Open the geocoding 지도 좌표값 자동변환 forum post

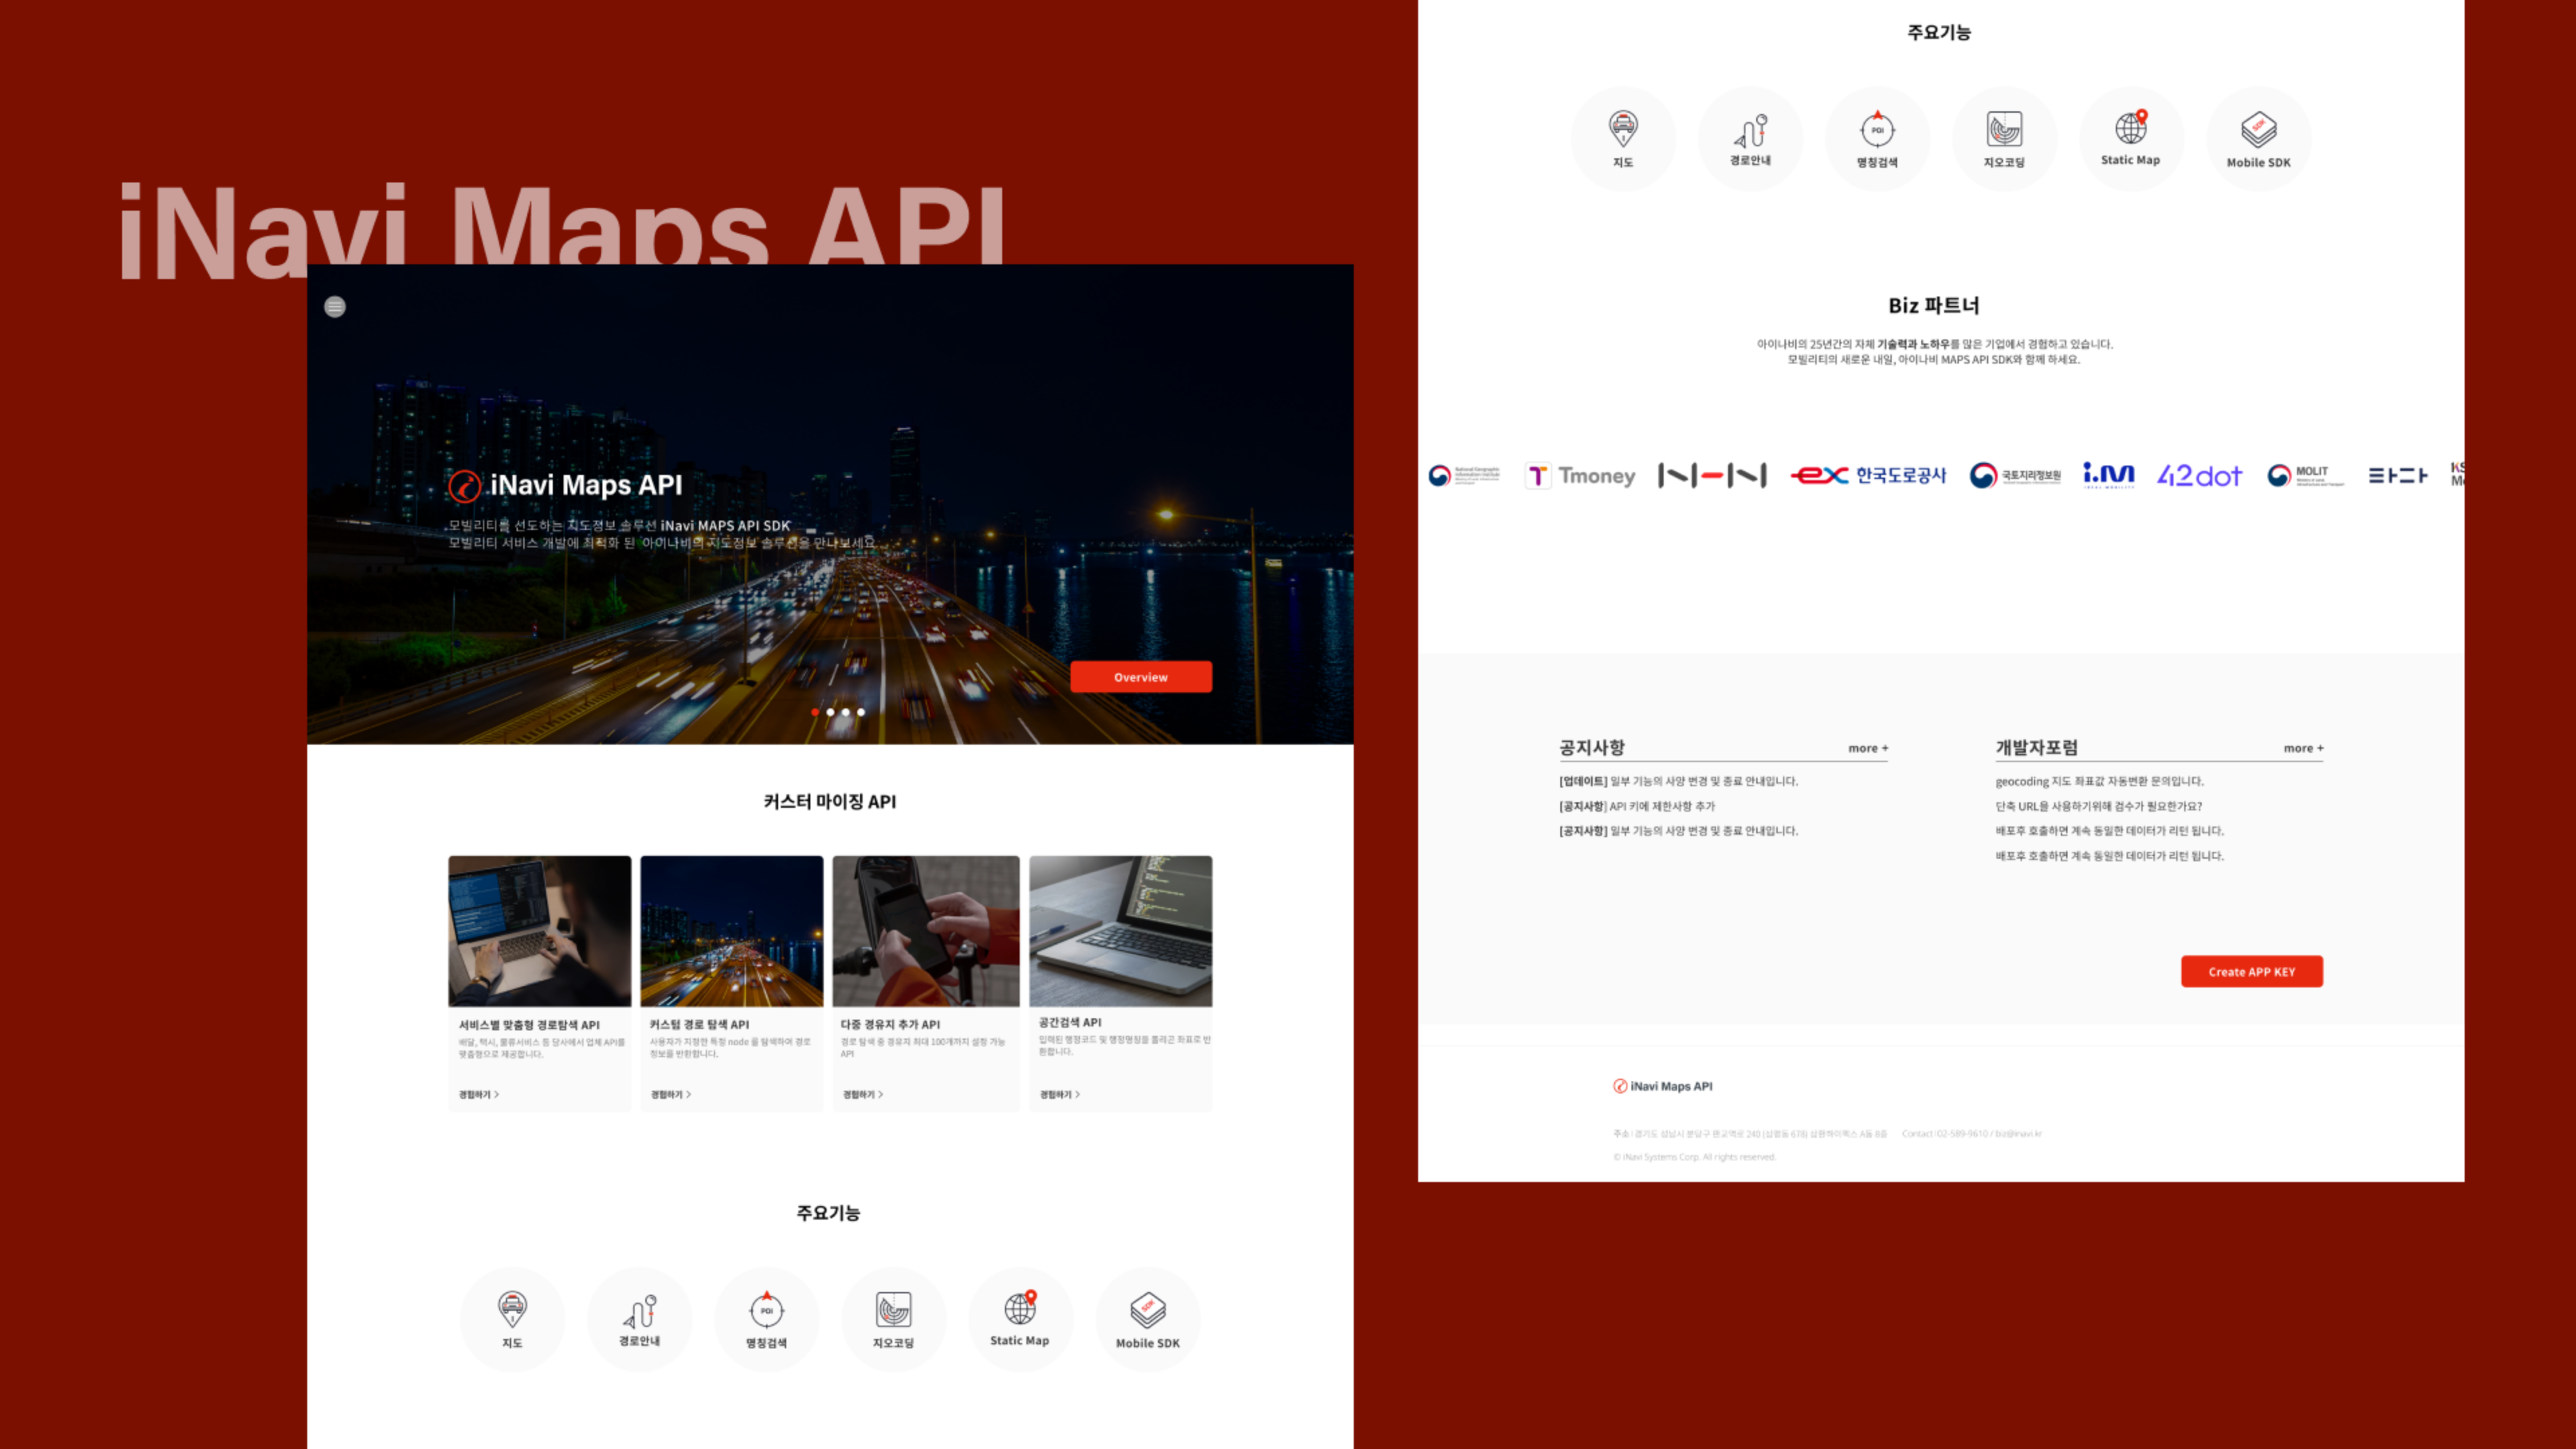[x=2099, y=781]
